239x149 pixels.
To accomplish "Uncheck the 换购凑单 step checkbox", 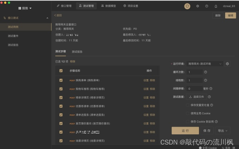I will point(61,80).
